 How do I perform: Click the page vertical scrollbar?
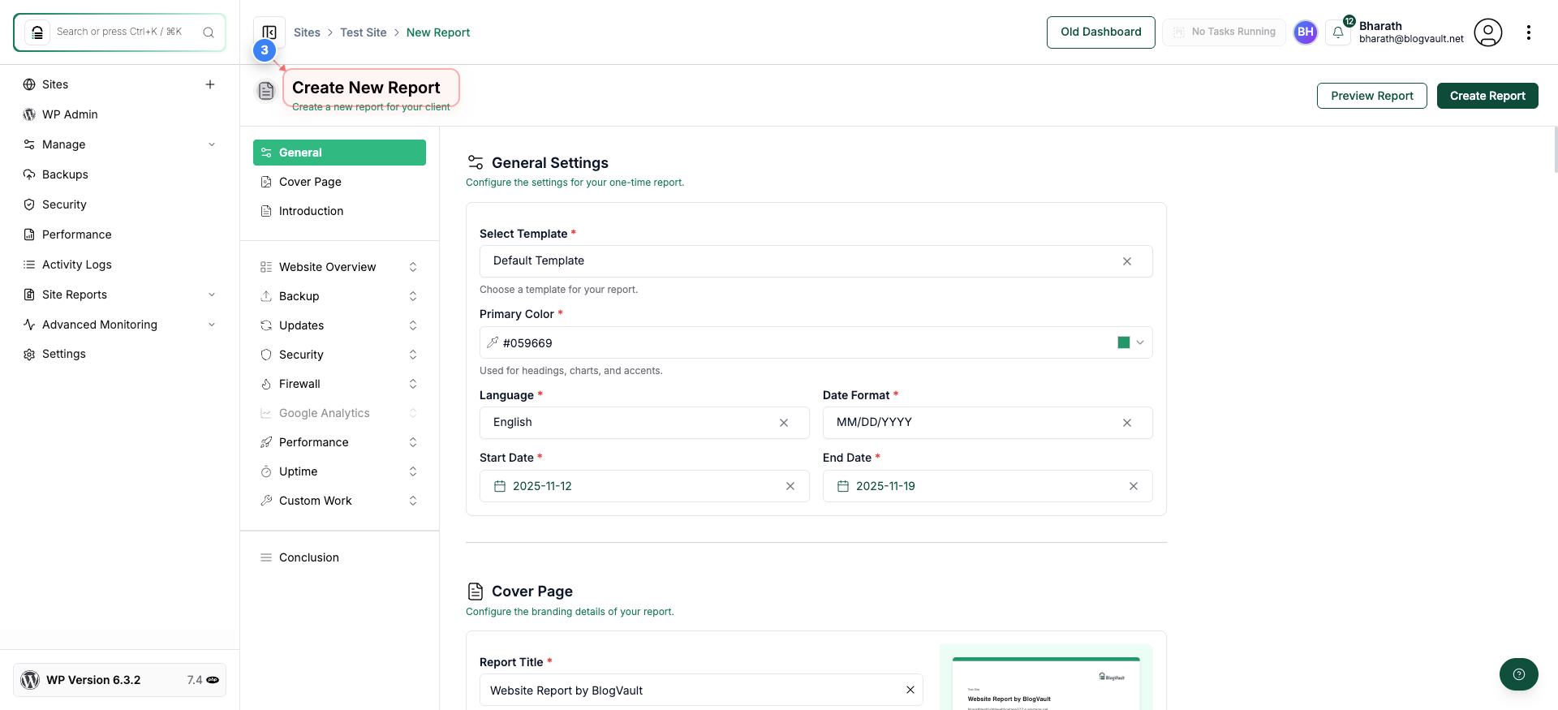coord(1555,150)
